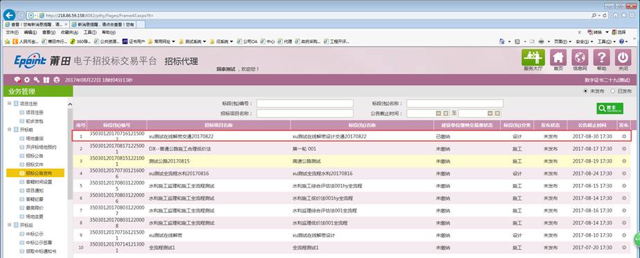Expand the 常用网址 favorites folder dropdown

click(x=174, y=42)
